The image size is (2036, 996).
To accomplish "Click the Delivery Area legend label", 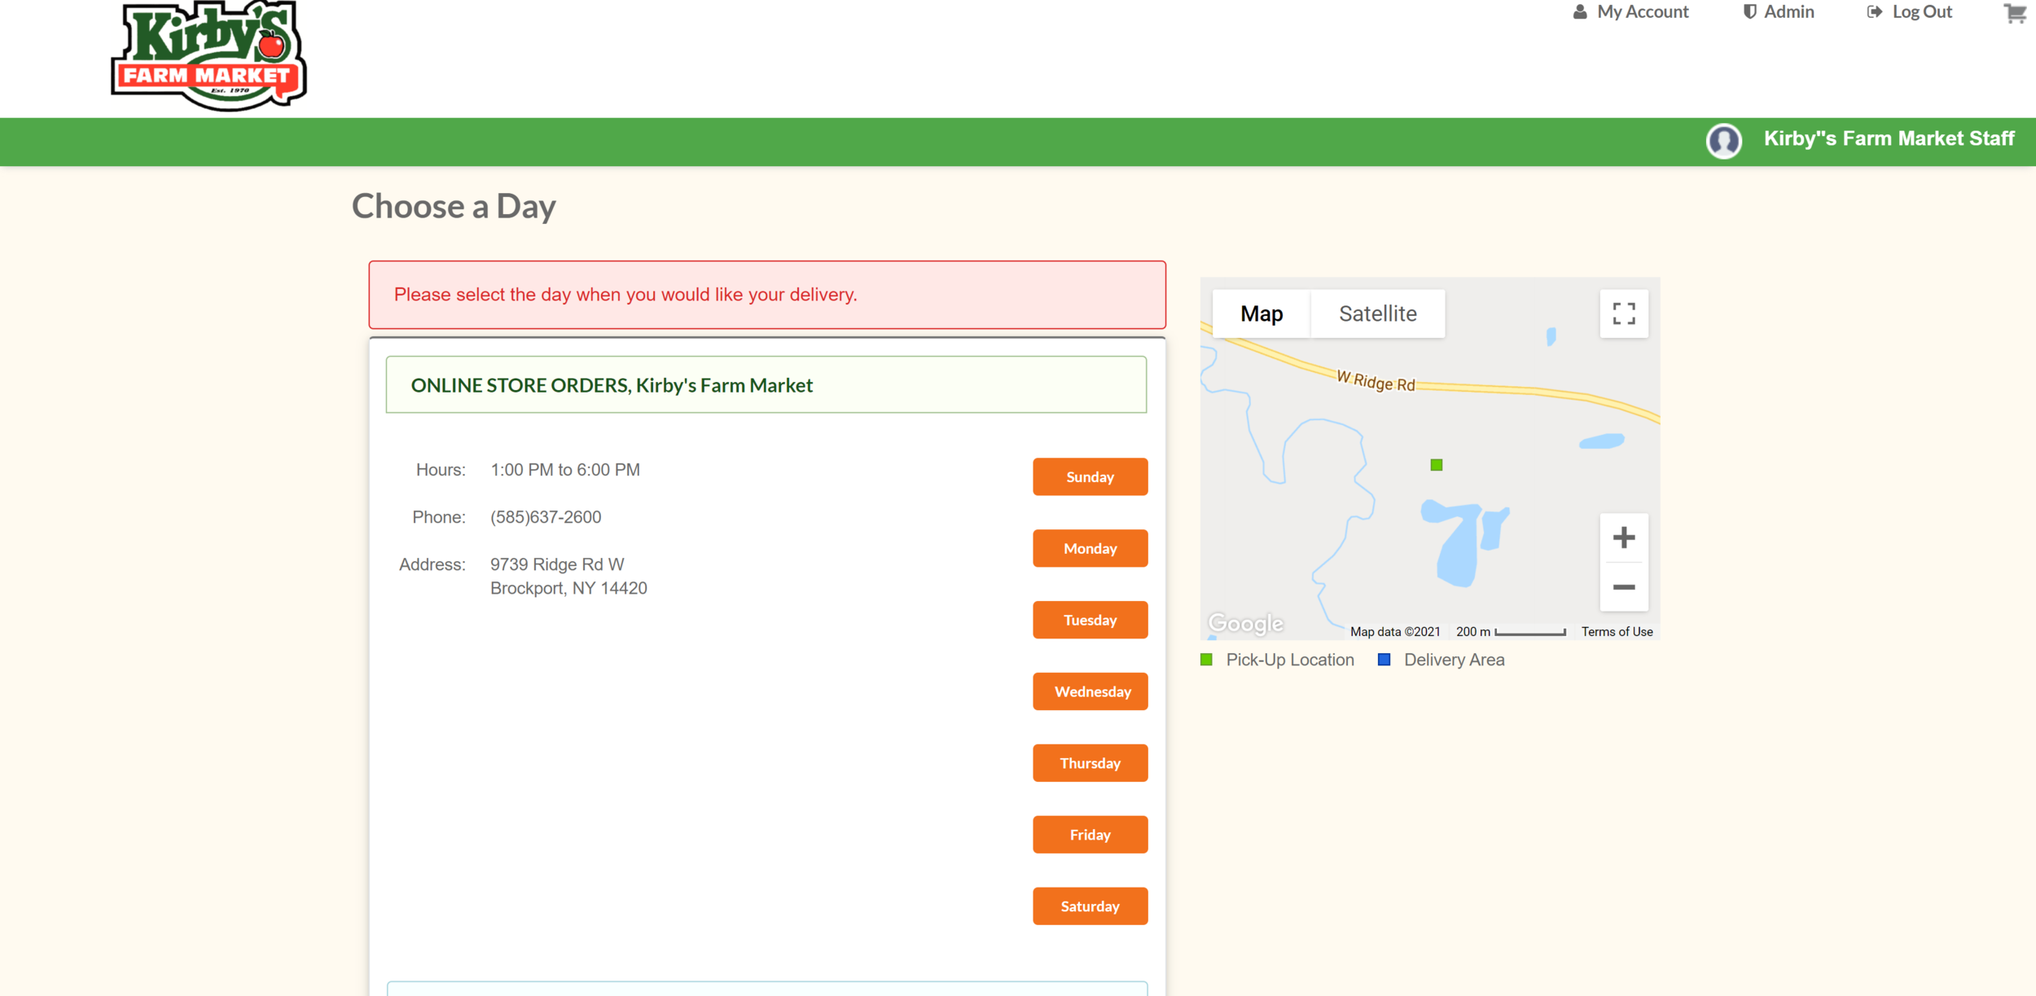I will pos(1454,660).
